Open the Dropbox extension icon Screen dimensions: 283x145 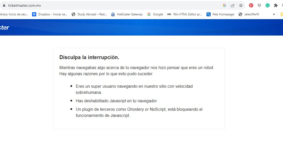[259, 5]
